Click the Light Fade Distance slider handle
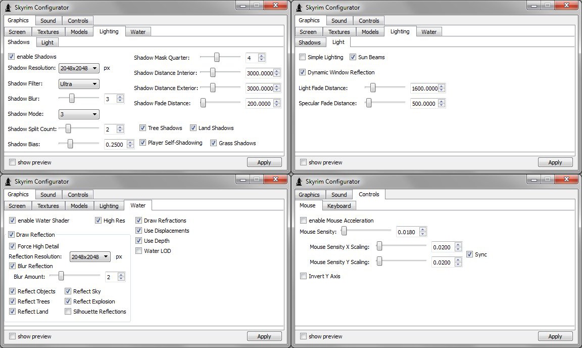This screenshot has width=582, height=348. [x=373, y=88]
